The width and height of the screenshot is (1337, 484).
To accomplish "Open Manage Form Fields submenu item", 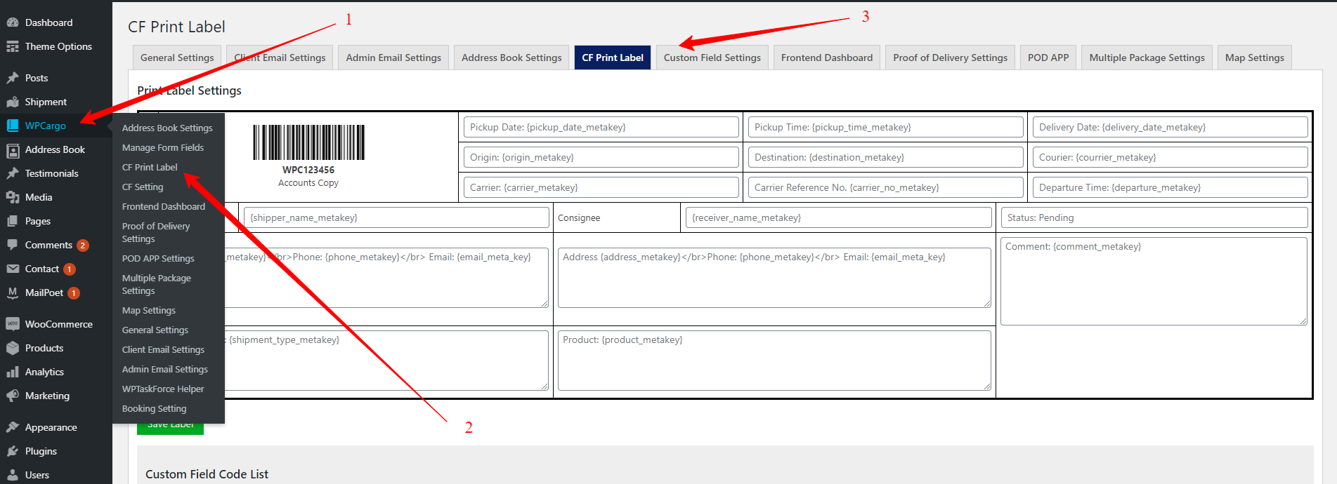I will pos(163,147).
